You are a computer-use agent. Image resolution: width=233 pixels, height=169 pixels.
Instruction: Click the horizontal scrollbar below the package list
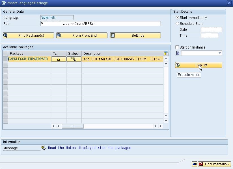73,126
